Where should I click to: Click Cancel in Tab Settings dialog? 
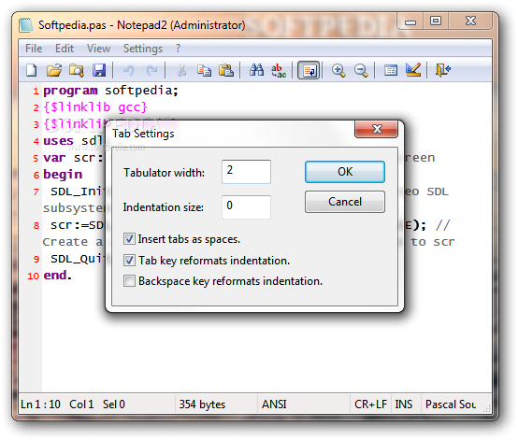click(x=345, y=202)
